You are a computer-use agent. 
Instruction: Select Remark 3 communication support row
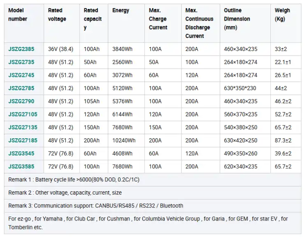click(x=95, y=205)
